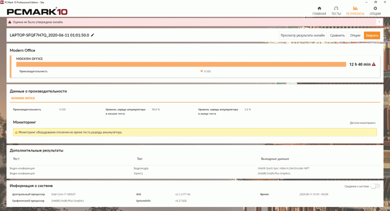The image size is (390, 211).
Task: Click the pink unverified score banner
Action: (x=195, y=22)
